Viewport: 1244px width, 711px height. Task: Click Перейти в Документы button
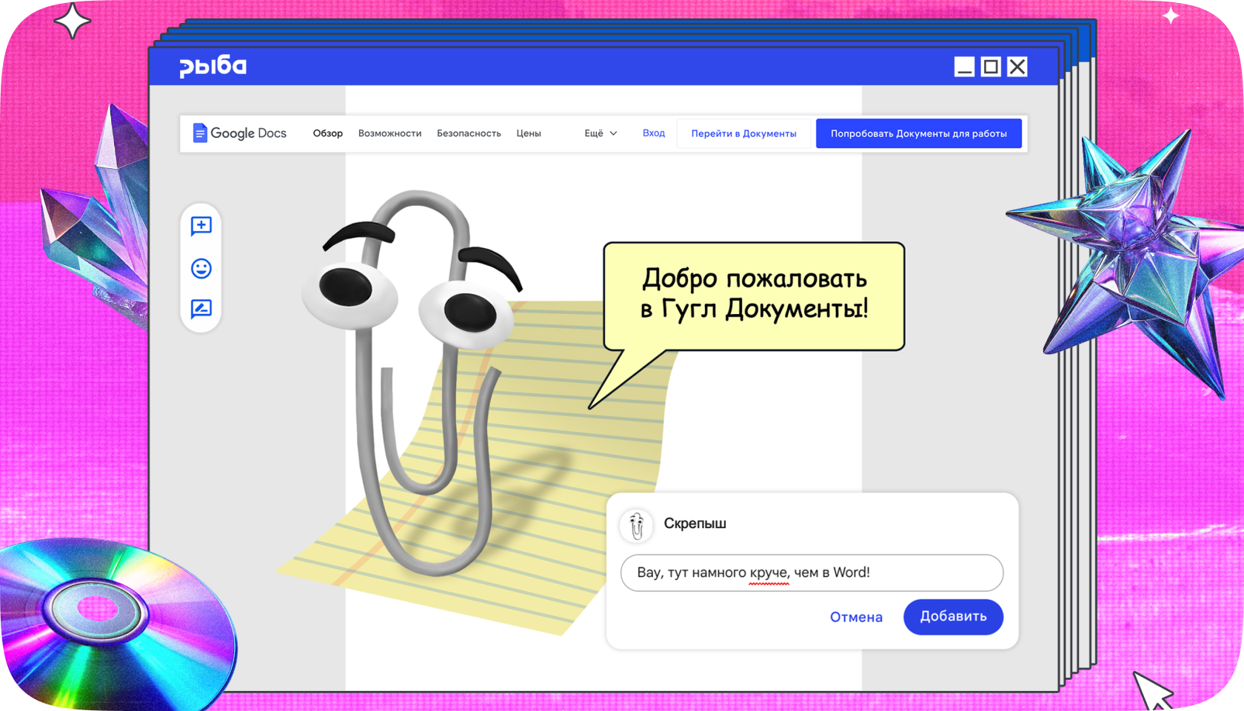click(x=743, y=133)
